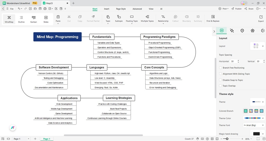The width and height of the screenshot is (266, 141).
Task: Click the Cut scissors icon
Action: tap(69, 17)
